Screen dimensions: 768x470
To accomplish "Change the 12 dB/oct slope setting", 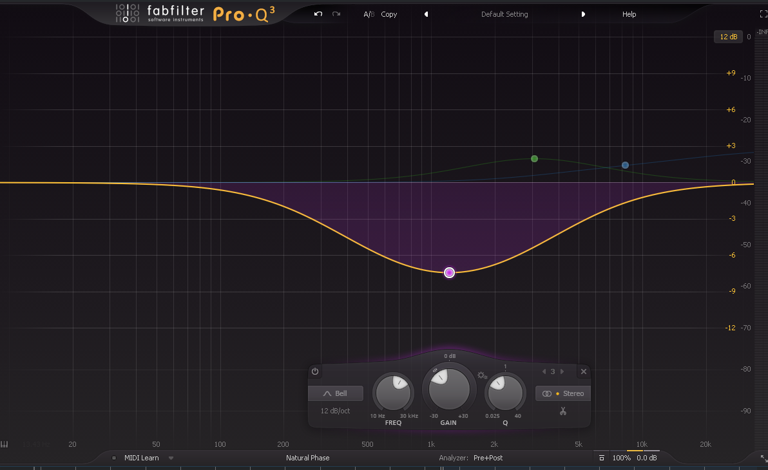I will tap(336, 411).
